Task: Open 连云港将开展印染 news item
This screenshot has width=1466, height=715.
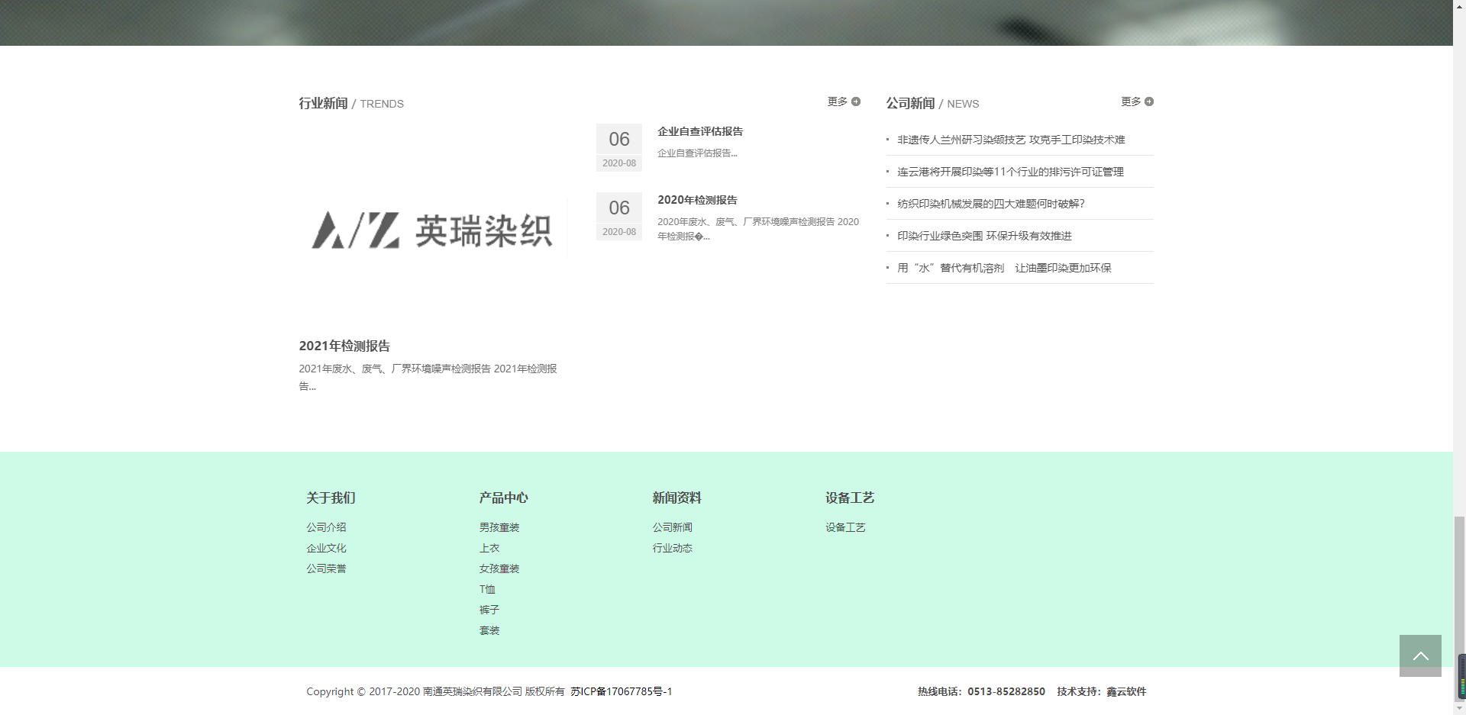Action: (x=1010, y=172)
